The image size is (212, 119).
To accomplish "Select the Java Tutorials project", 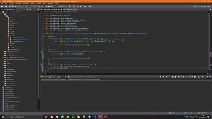I will pyautogui.click(x=9, y=91).
